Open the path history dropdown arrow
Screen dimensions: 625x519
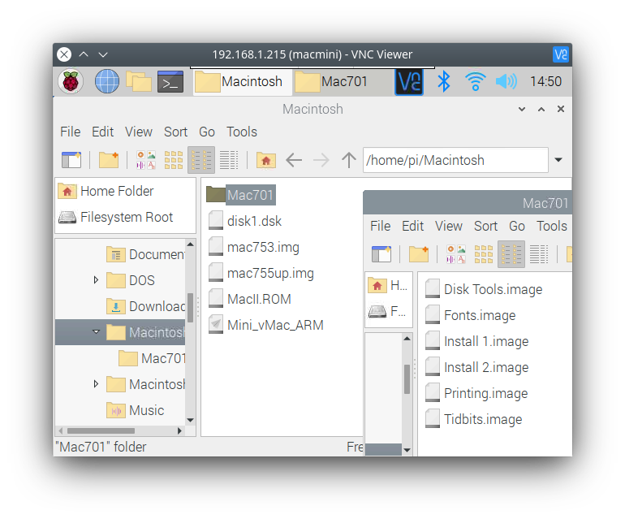coord(558,160)
